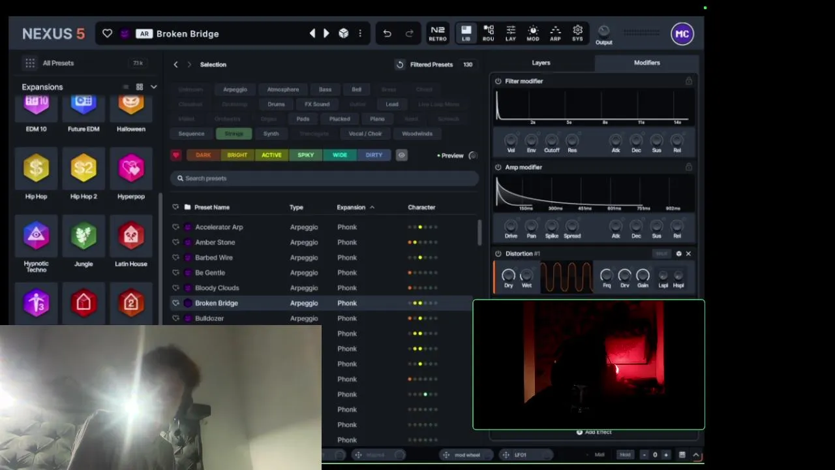Filter by favorites using the red heart
Viewport: 835px width, 470px height.
click(175, 155)
